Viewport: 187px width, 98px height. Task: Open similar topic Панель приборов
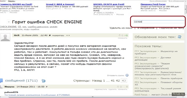[158, 78]
